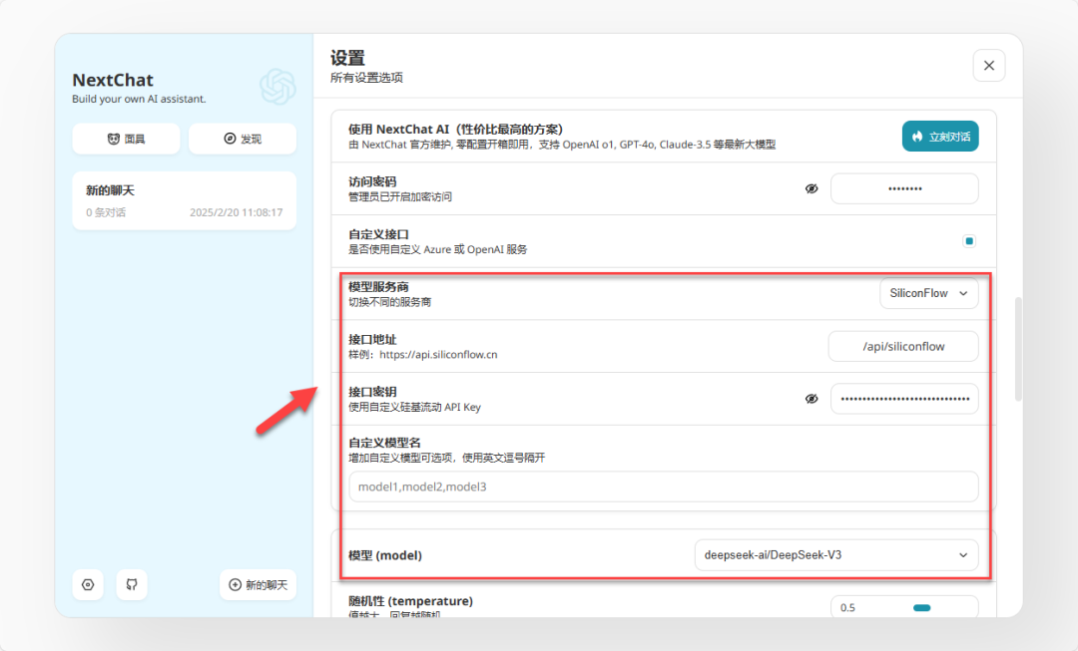Click the 所有设置选项 subtitle
Screen dimensions: 1078x651
click(x=366, y=78)
